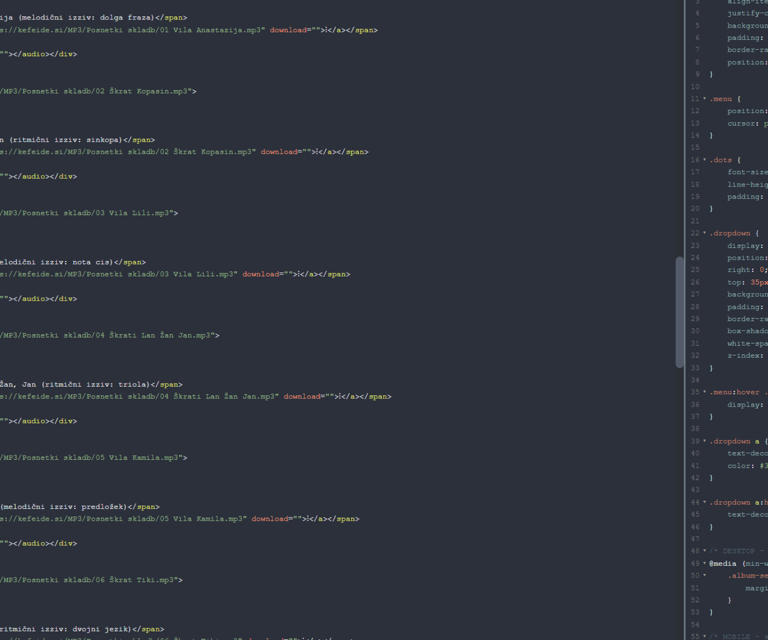Collapse the .menu:hover rule block
Screen dimensions: 768x640
point(705,392)
